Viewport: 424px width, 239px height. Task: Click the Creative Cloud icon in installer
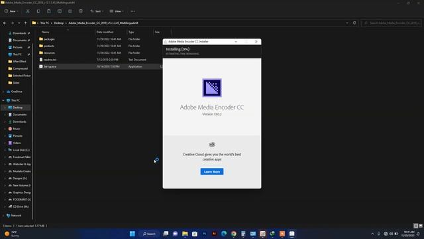pos(212,145)
